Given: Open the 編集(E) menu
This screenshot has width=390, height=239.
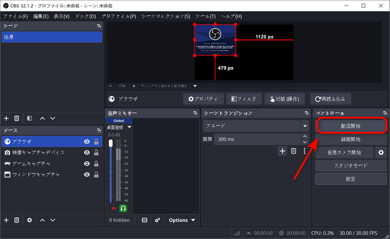Looking at the screenshot, I should [41, 17].
